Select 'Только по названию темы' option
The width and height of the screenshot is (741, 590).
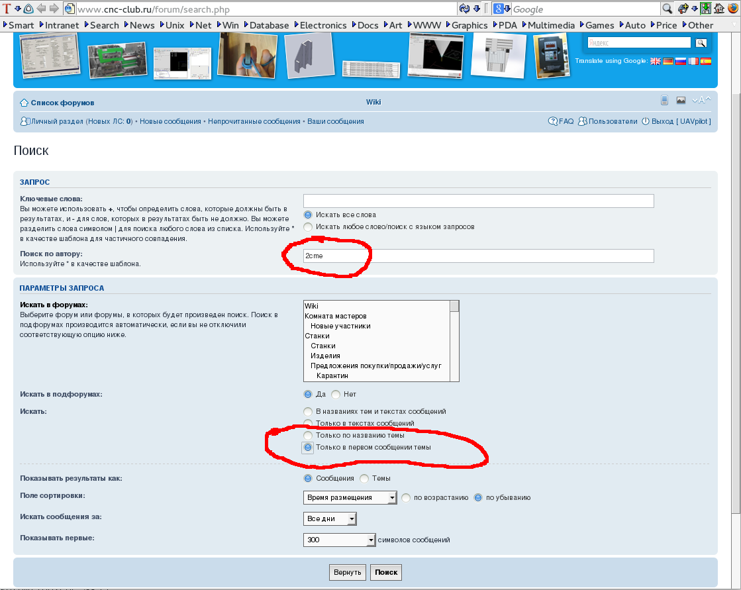pos(308,436)
